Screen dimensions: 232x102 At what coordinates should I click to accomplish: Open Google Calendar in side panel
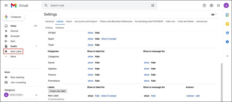click(227, 15)
